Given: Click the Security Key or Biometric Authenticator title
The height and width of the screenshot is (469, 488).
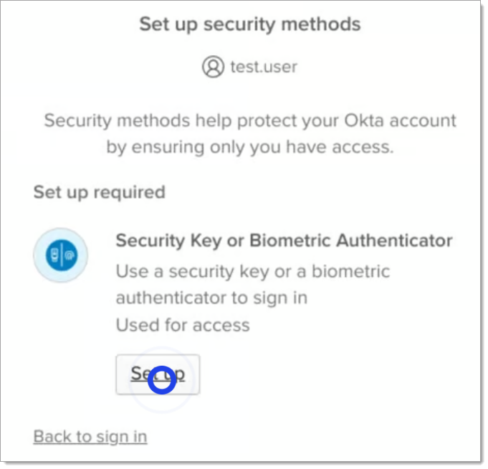Looking at the screenshot, I should 284,240.
